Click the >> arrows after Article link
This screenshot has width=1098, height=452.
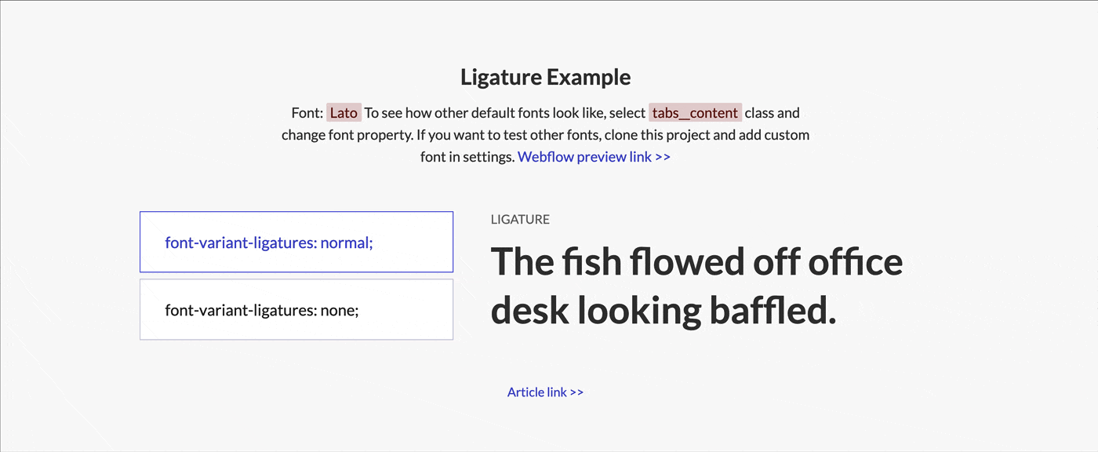coord(576,392)
